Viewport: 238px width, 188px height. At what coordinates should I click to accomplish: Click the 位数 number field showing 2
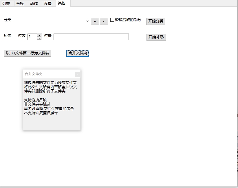[x=32, y=37]
